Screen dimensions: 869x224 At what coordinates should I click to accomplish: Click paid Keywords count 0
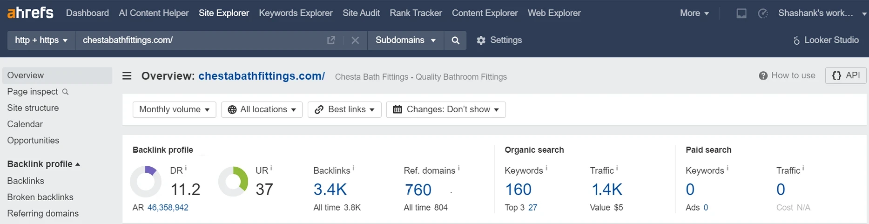coord(690,190)
